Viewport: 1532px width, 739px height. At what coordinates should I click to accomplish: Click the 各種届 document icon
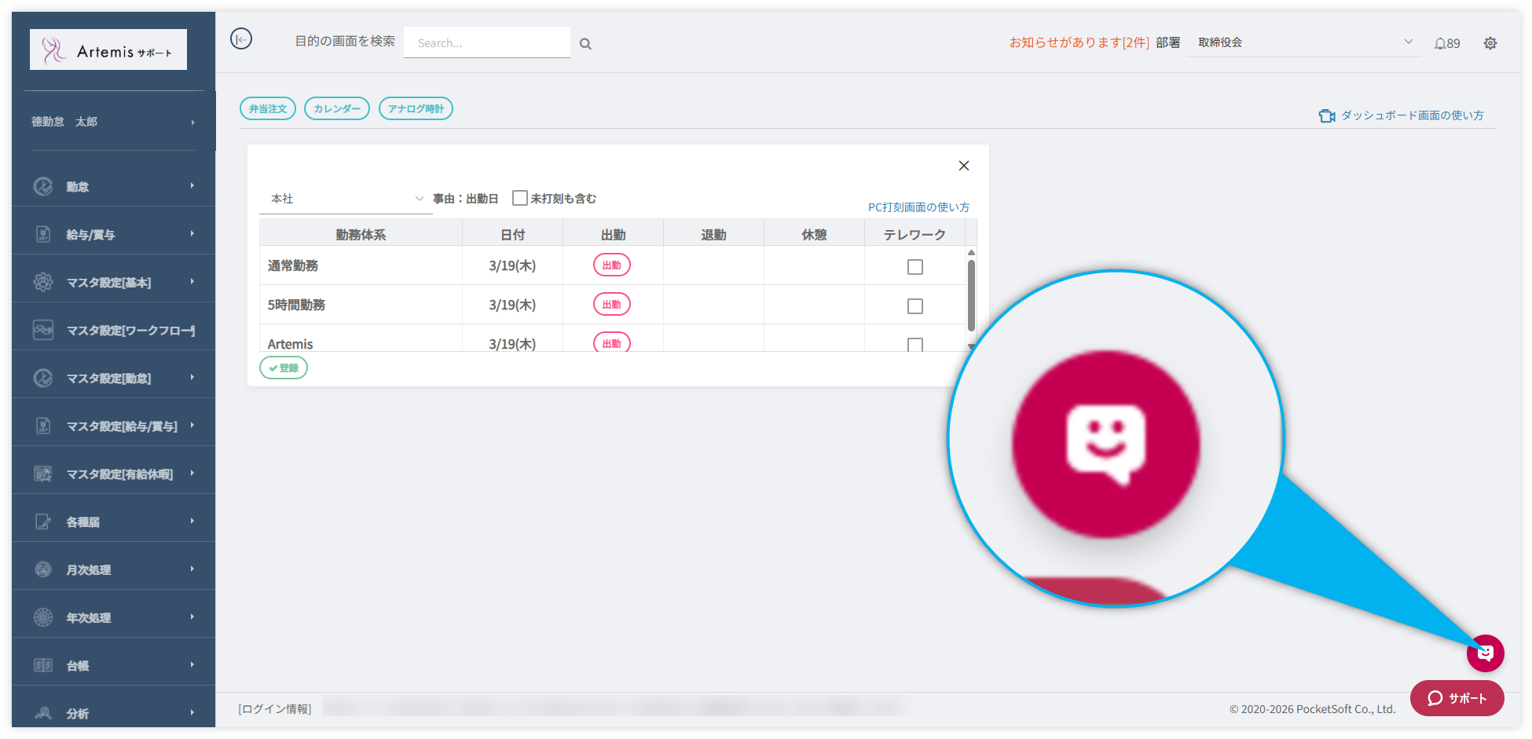[x=43, y=521]
